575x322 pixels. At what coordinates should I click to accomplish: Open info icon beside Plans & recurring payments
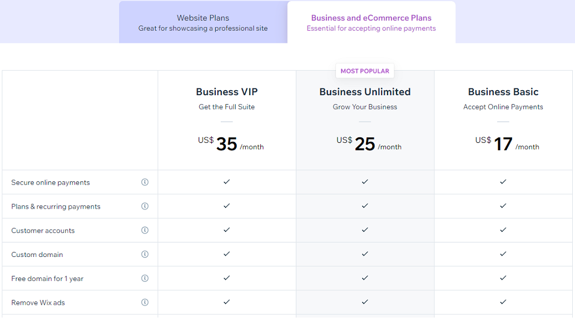[145, 206]
